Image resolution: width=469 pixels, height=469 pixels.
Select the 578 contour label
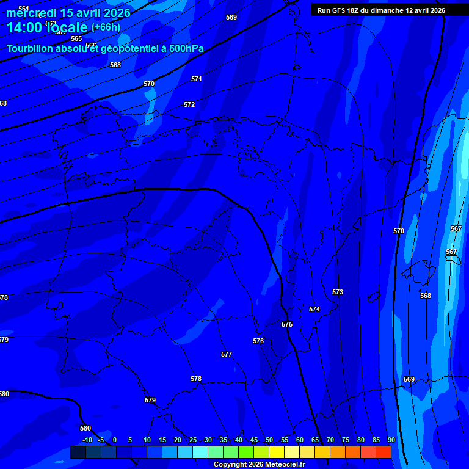click(196, 379)
